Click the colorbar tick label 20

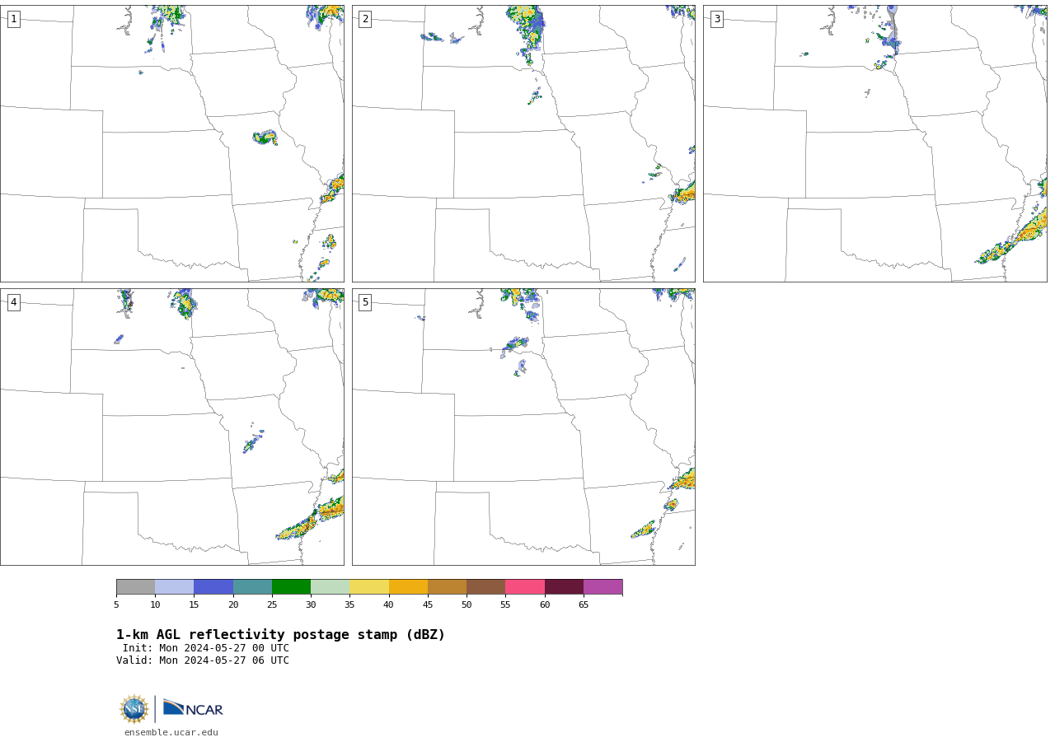click(x=233, y=605)
